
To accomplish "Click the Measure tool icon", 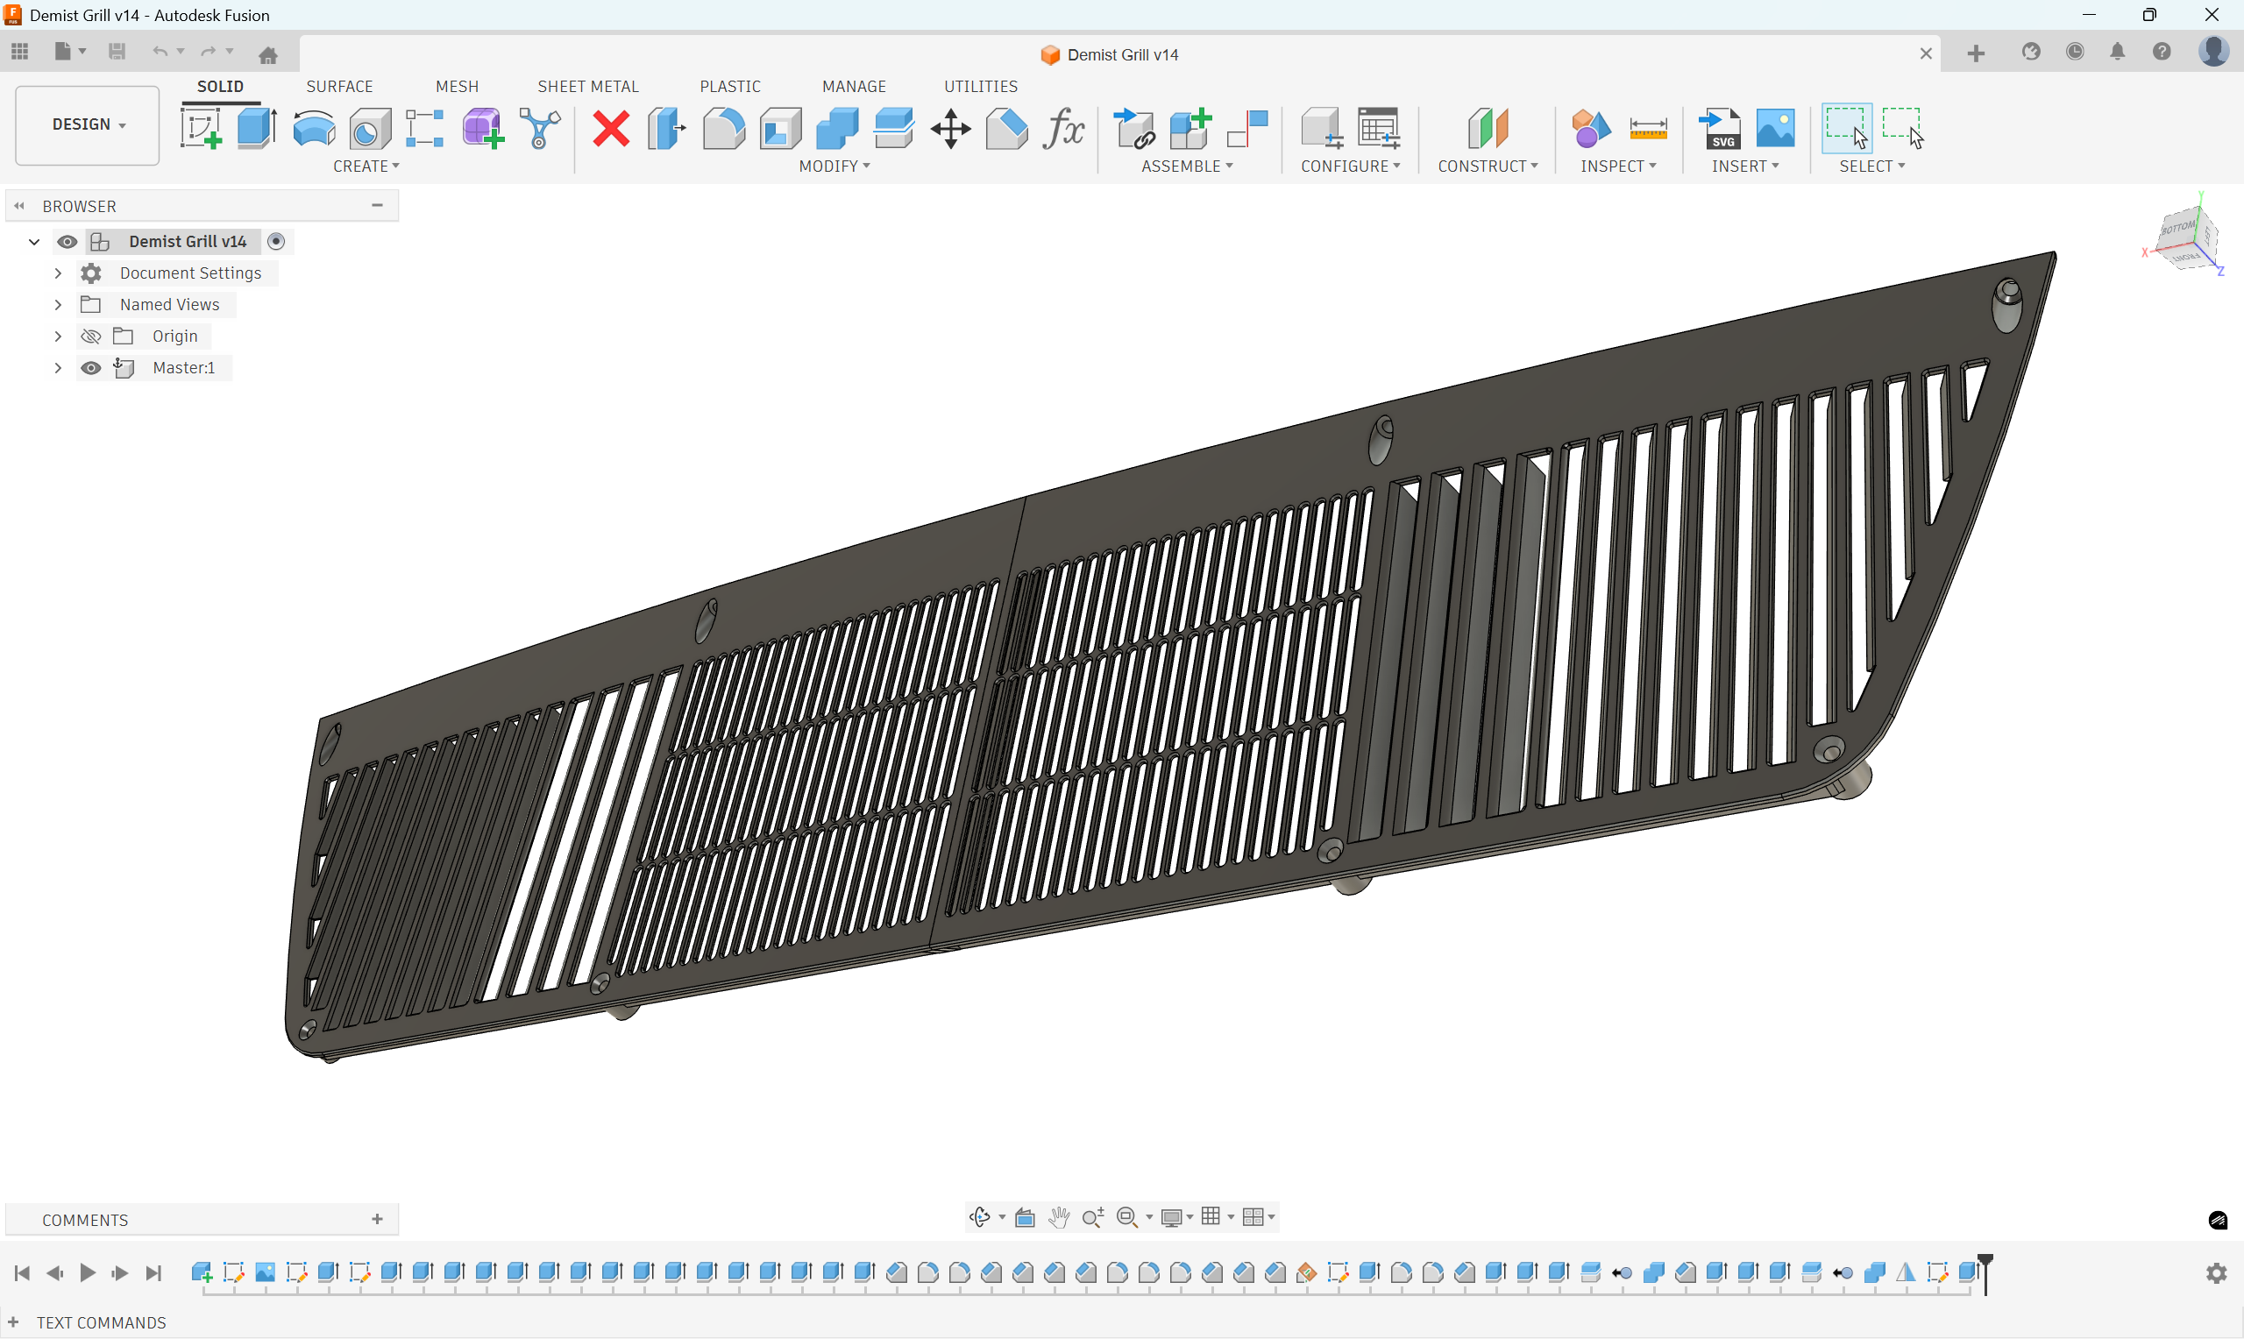I will coord(1648,129).
